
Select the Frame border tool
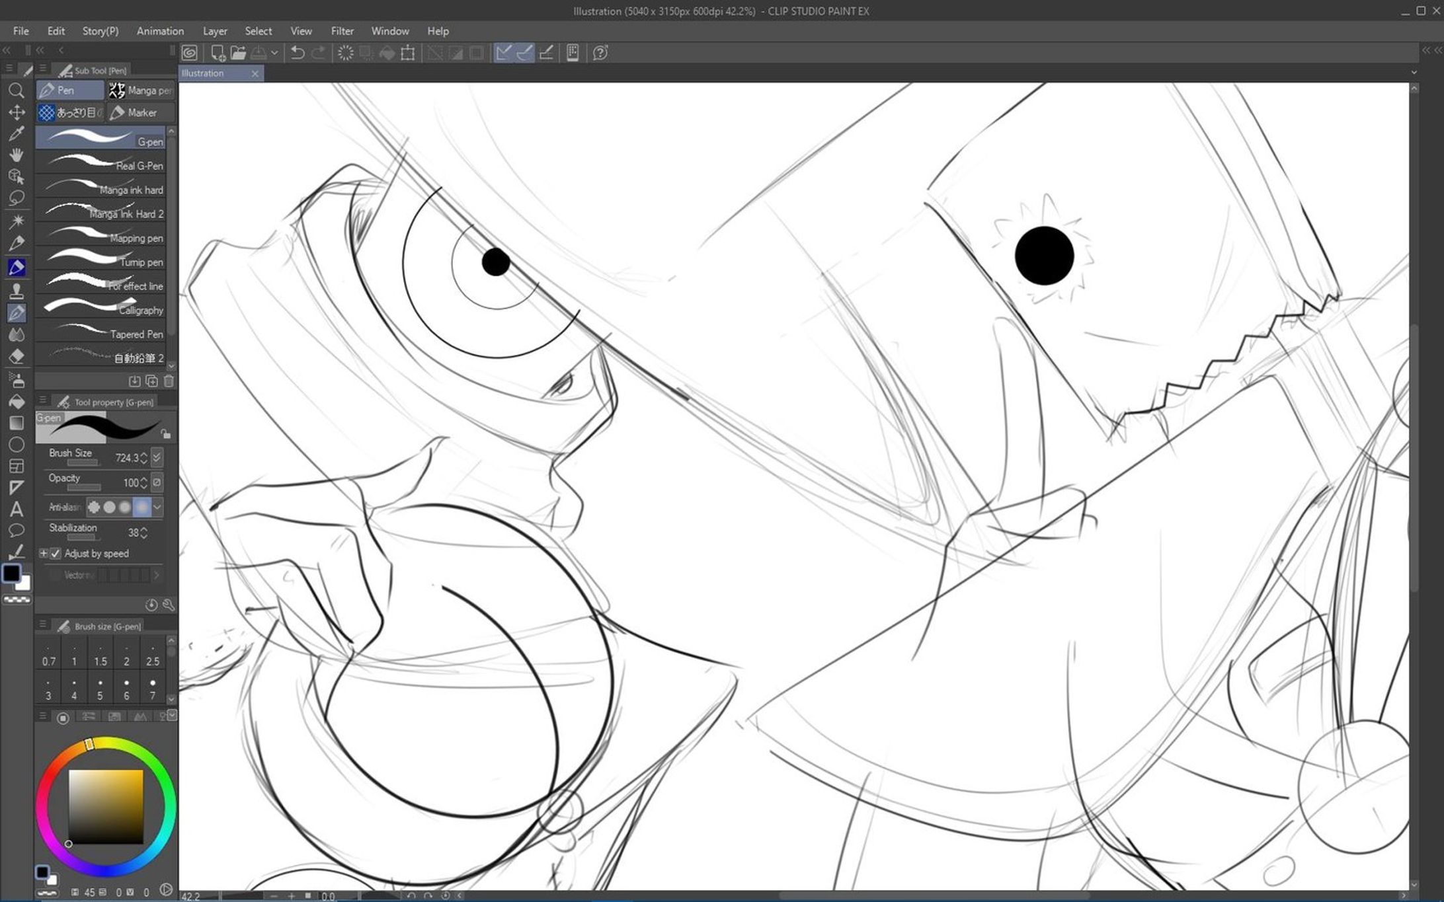tap(17, 466)
